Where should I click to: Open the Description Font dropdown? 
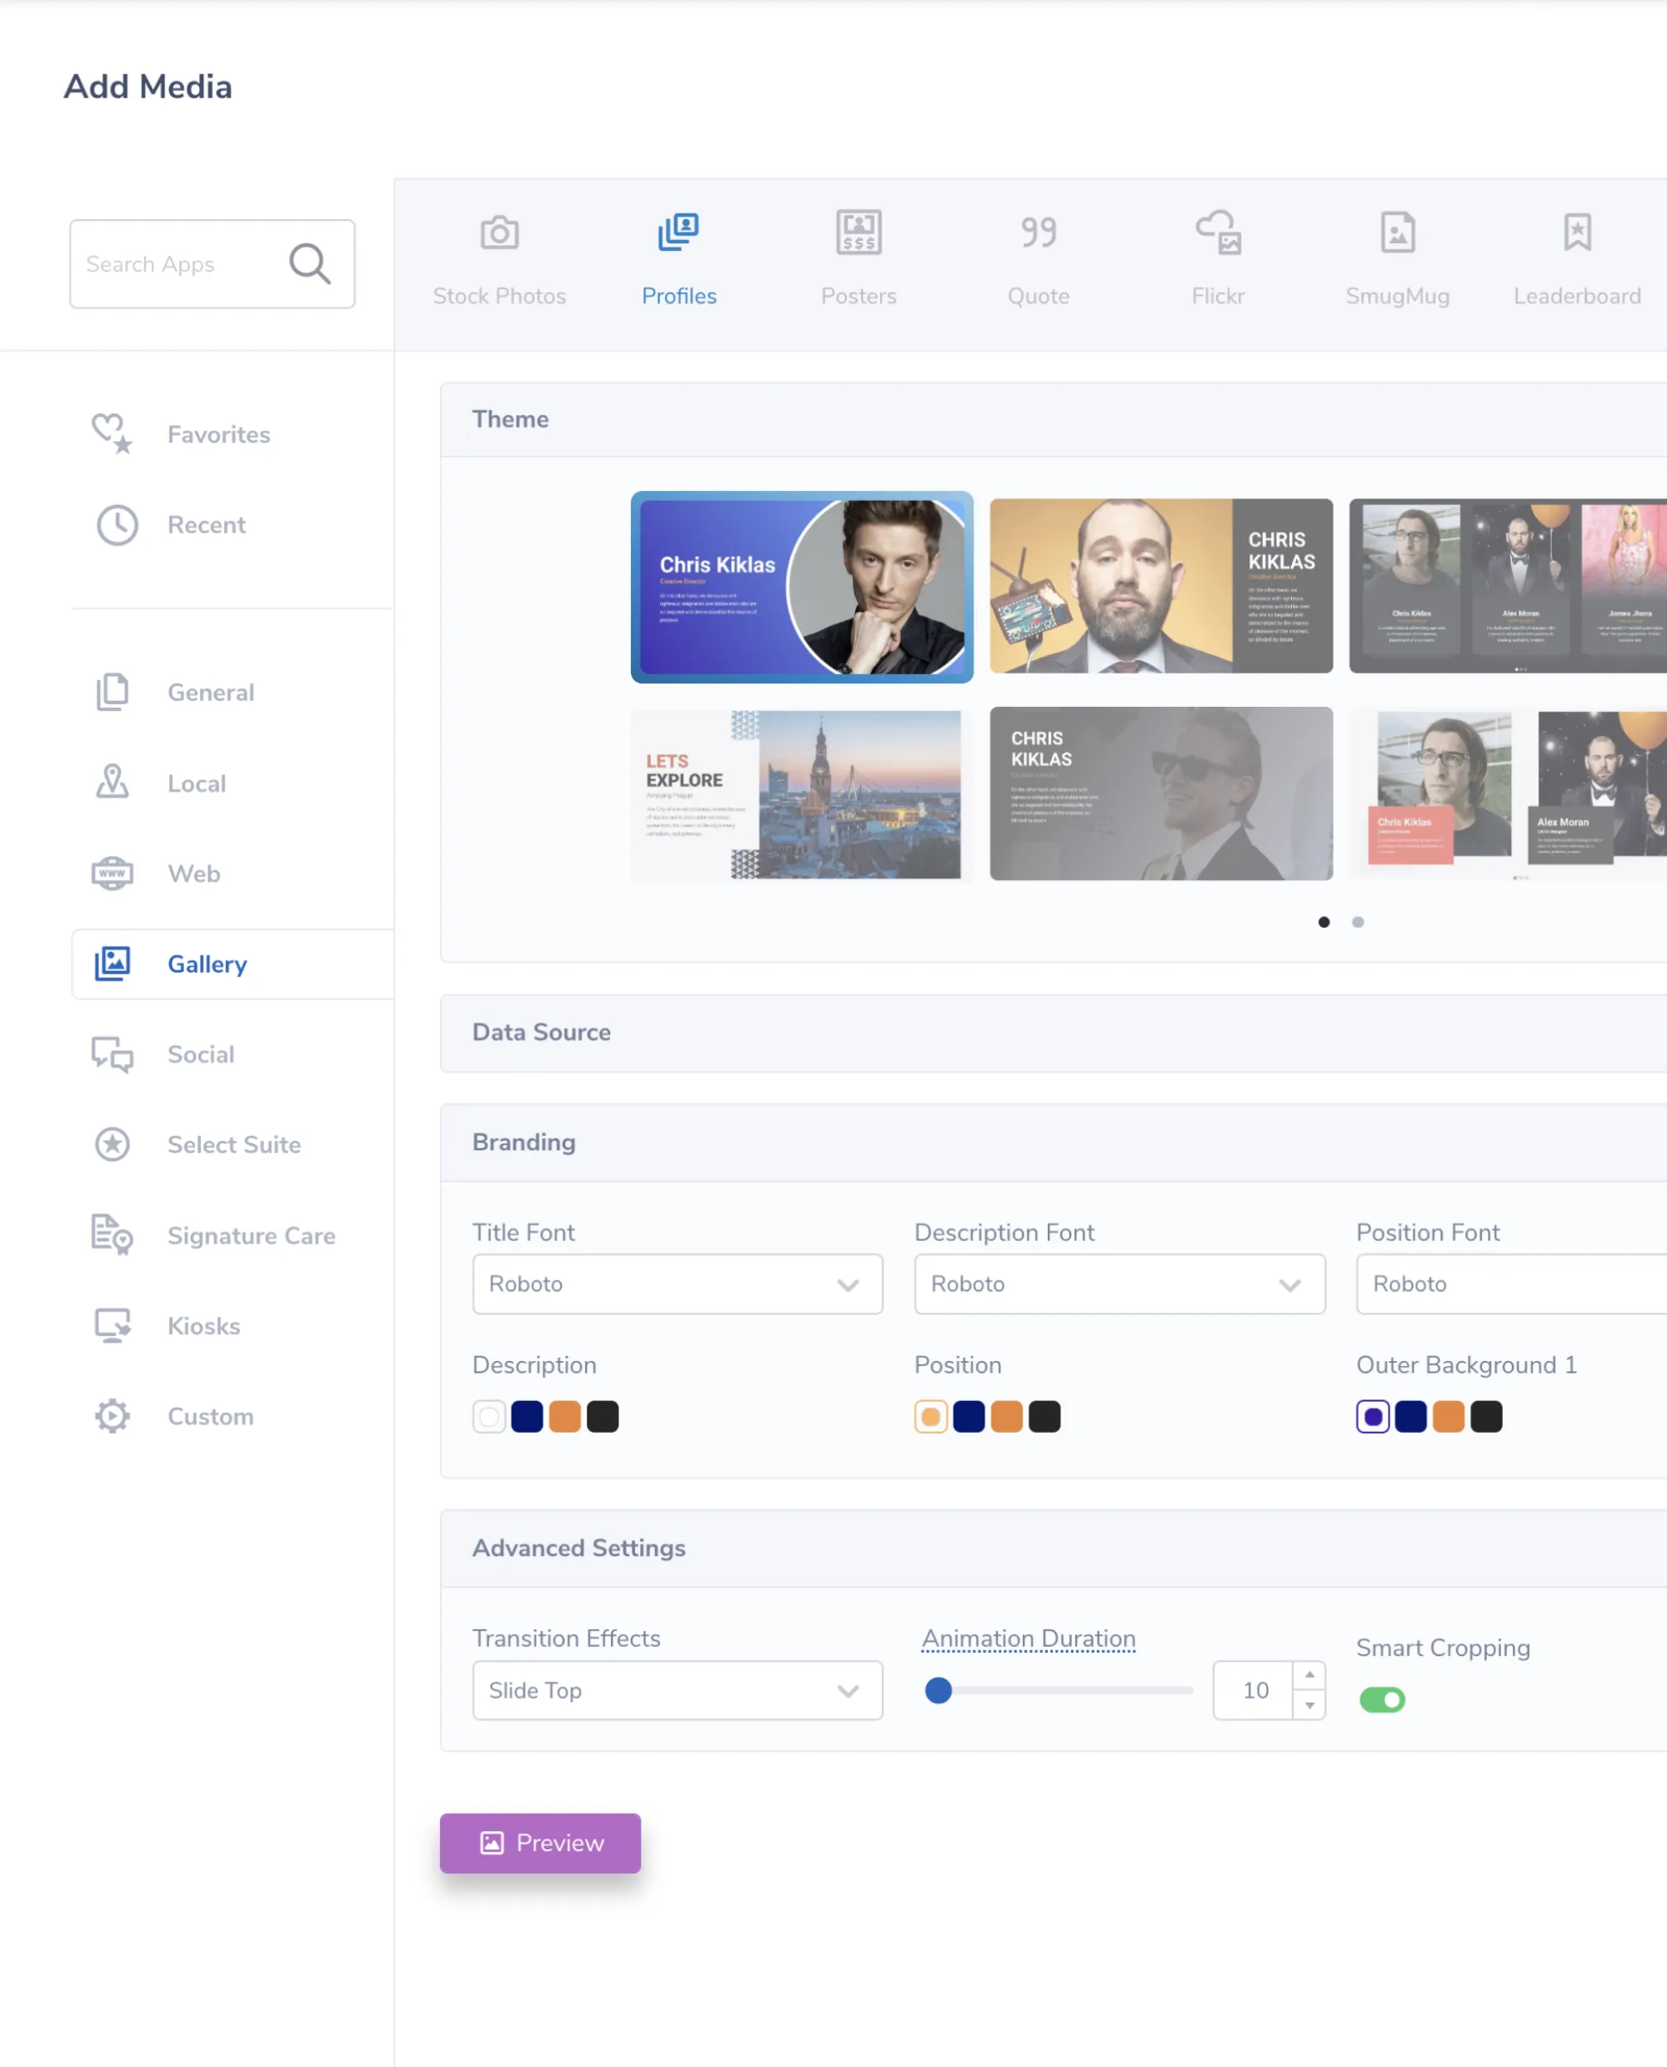(1119, 1284)
